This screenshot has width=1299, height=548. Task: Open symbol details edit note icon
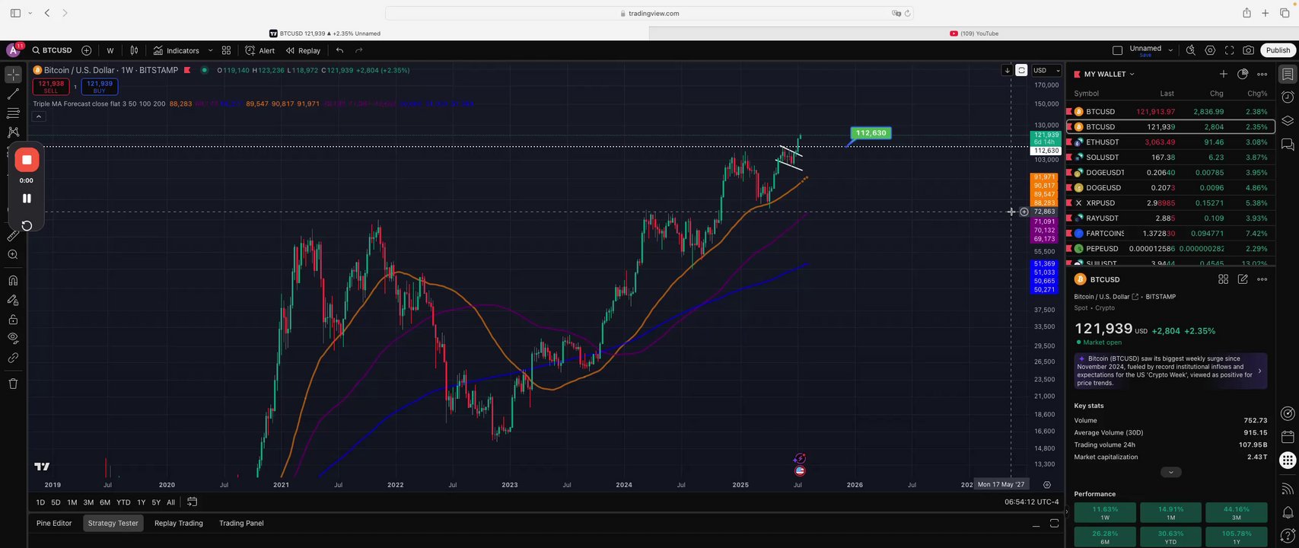tap(1243, 279)
